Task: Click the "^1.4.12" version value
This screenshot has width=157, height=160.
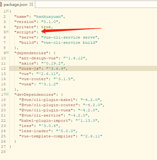Action: point(74,58)
